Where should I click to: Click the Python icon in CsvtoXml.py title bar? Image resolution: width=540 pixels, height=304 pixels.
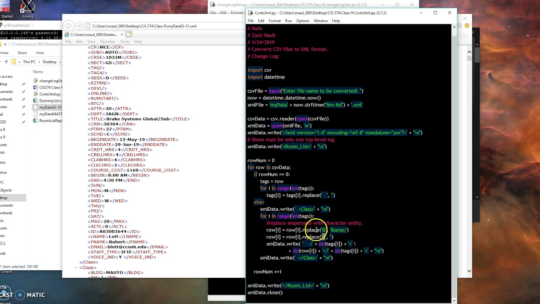click(251, 13)
